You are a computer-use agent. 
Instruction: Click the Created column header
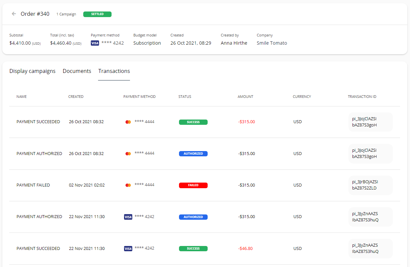(x=76, y=97)
